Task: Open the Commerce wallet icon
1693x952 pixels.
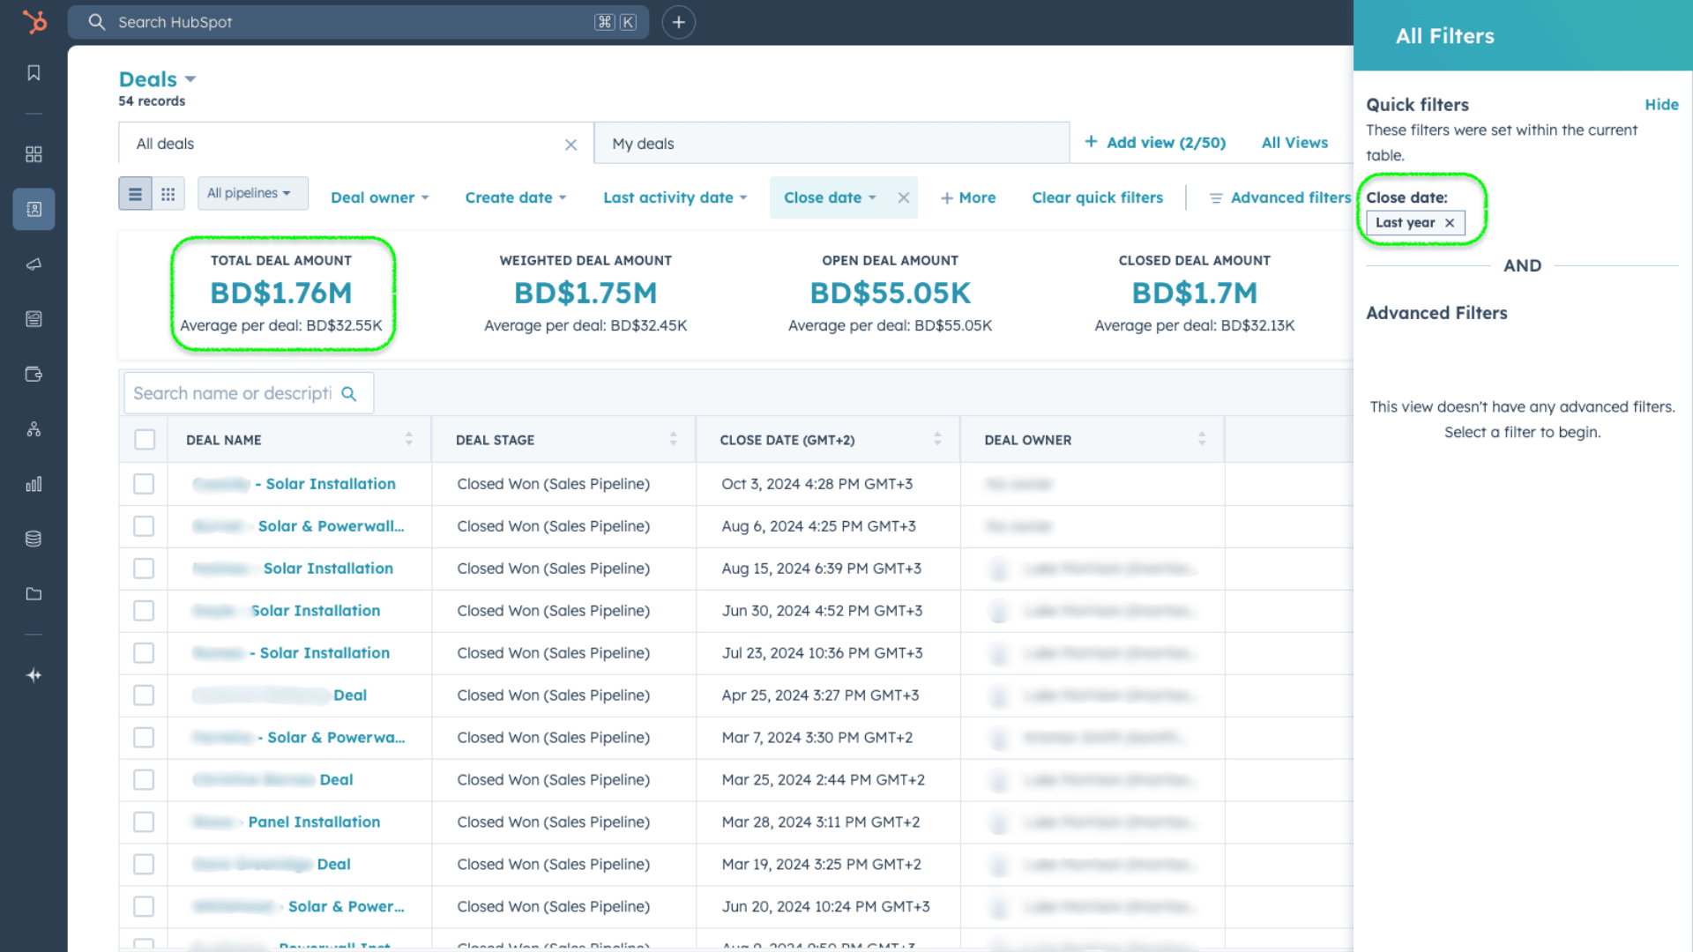Action: (34, 374)
